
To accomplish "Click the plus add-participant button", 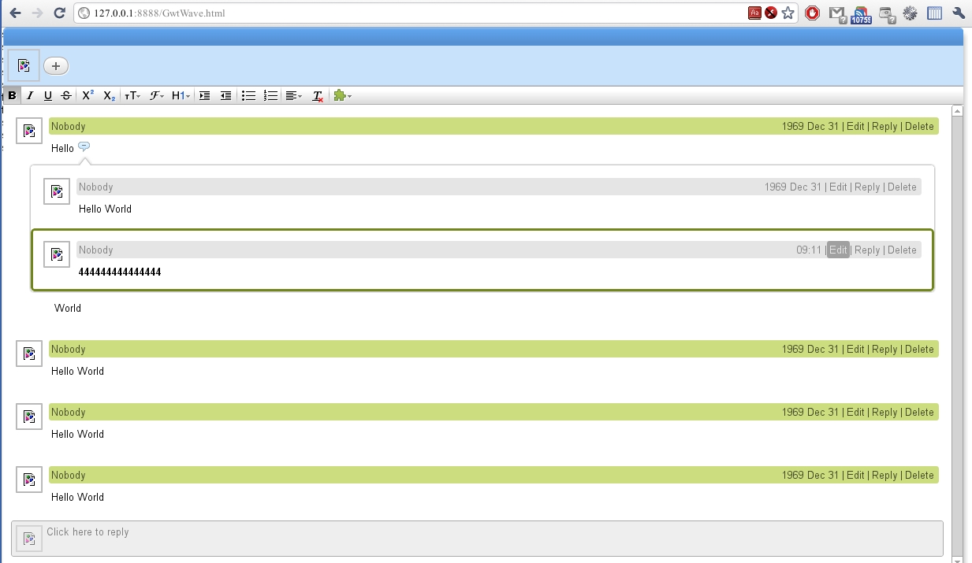I will pos(56,66).
